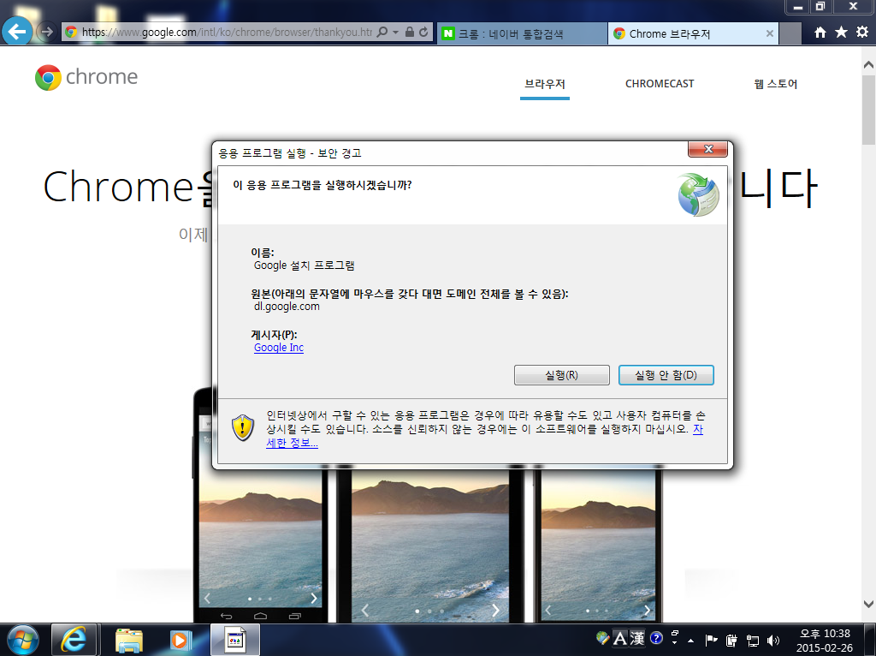The image size is (876, 656).
Task: Open the Tools gear icon
Action: pyautogui.click(x=862, y=32)
